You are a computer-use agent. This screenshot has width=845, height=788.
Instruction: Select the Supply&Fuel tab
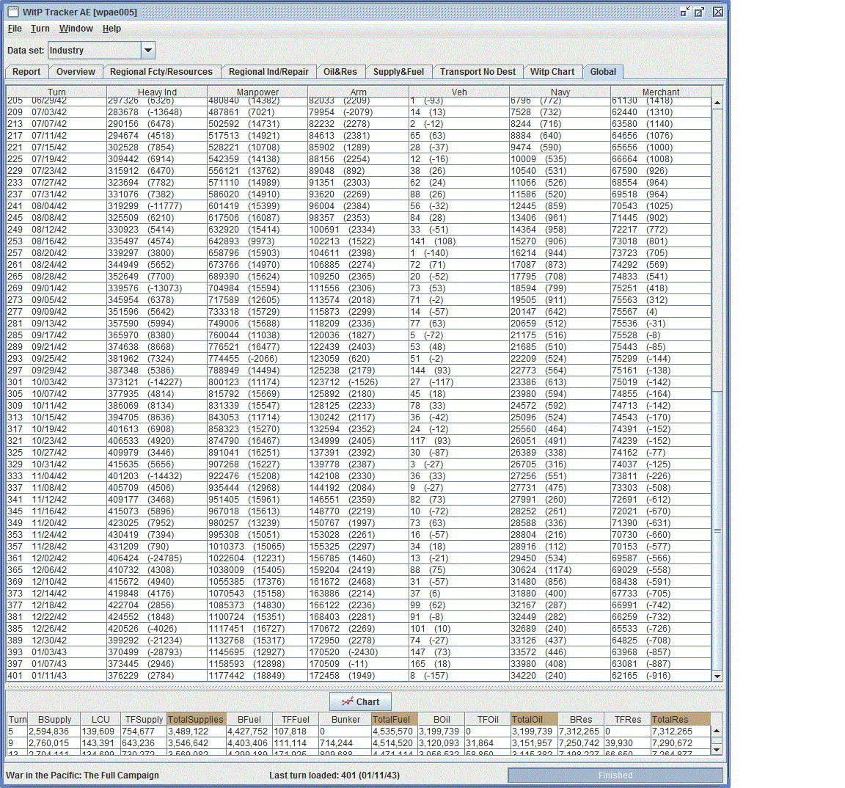pos(398,72)
